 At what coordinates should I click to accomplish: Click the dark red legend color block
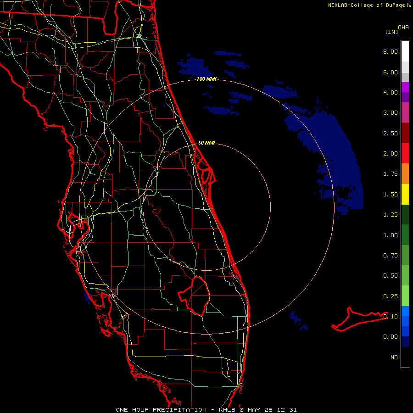(x=405, y=133)
